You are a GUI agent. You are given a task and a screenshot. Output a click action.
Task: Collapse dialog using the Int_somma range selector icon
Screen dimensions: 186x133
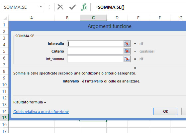pos(127,59)
